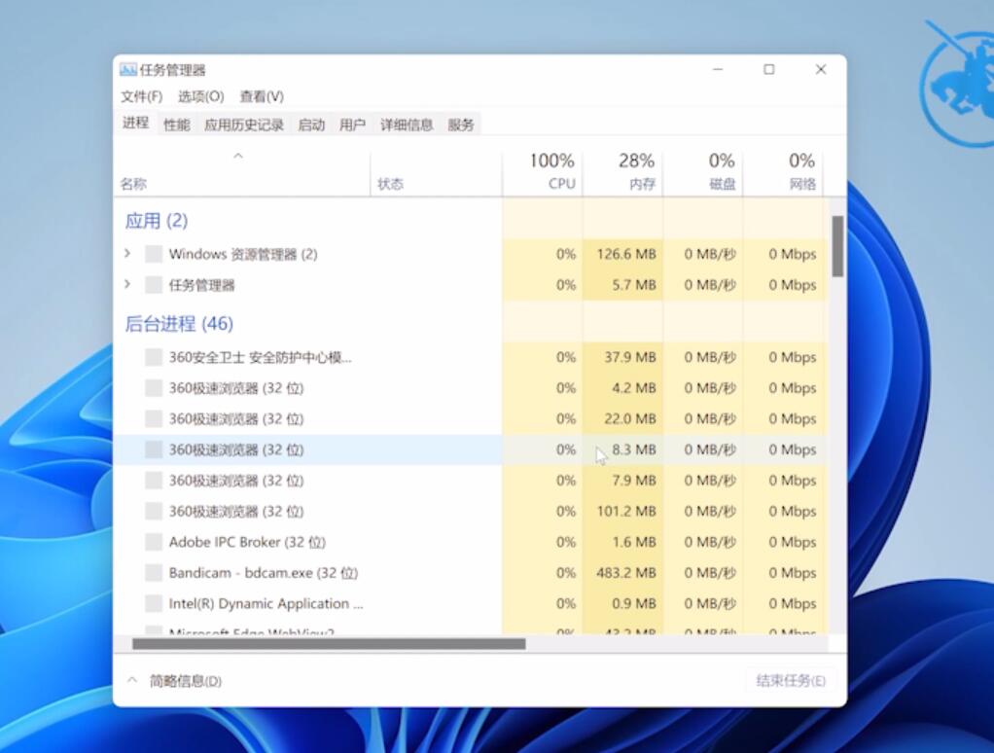Viewport: 994px width, 753px height.
Task: Sort by the 磁盘 column header
Action: (x=703, y=171)
